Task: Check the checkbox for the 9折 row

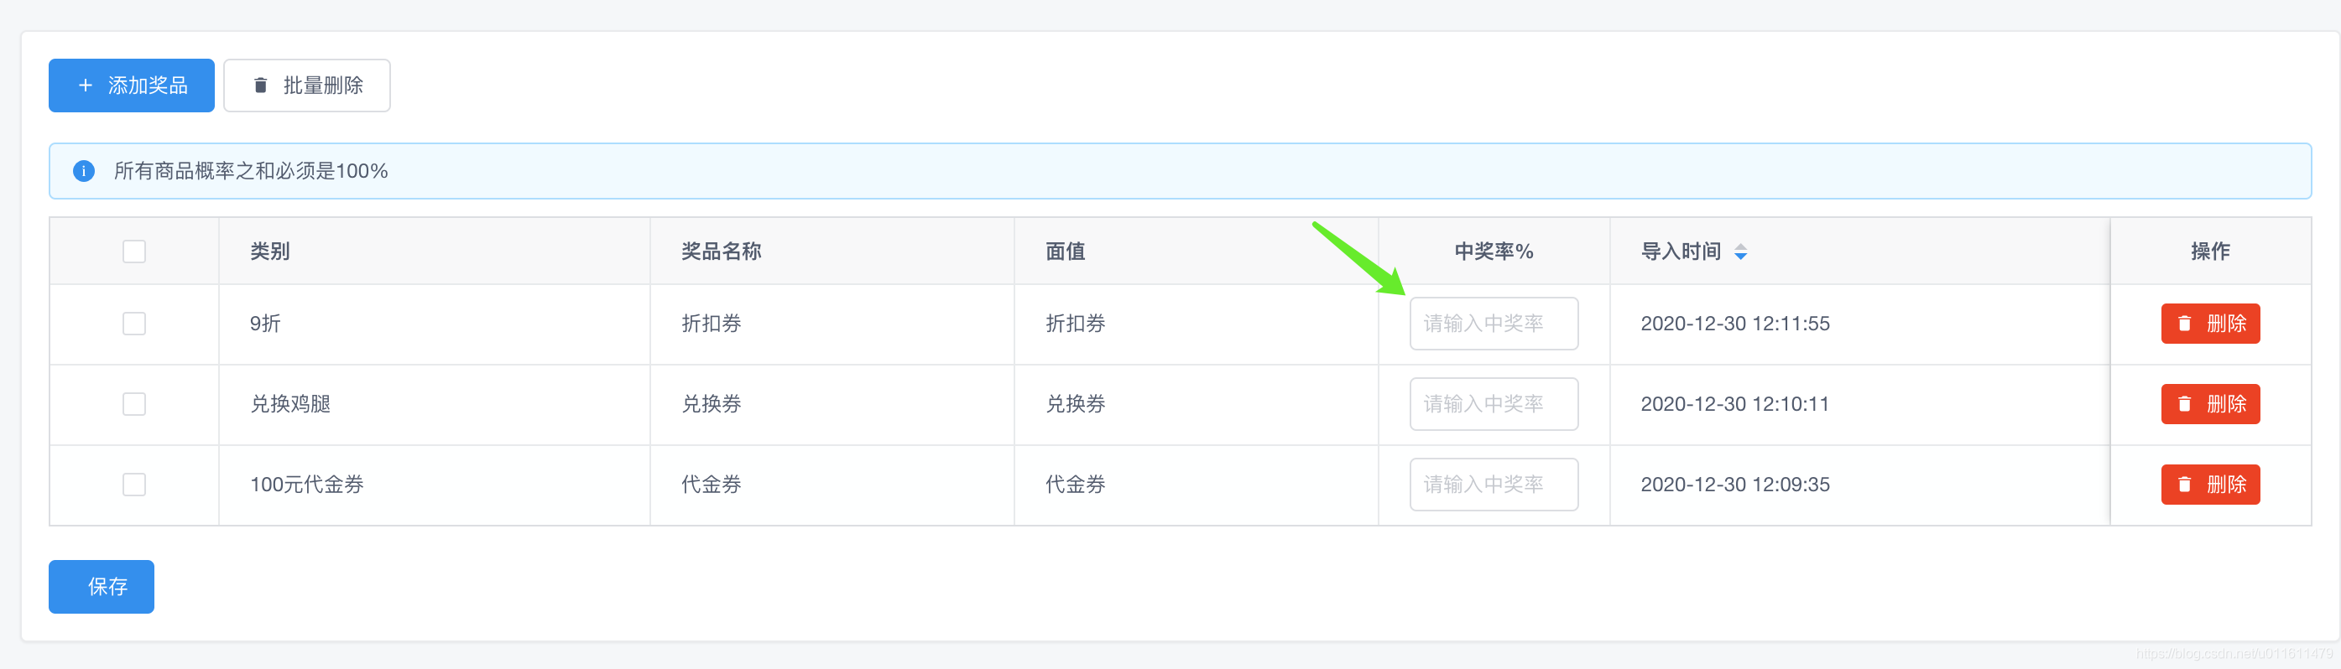Action: coord(133,323)
